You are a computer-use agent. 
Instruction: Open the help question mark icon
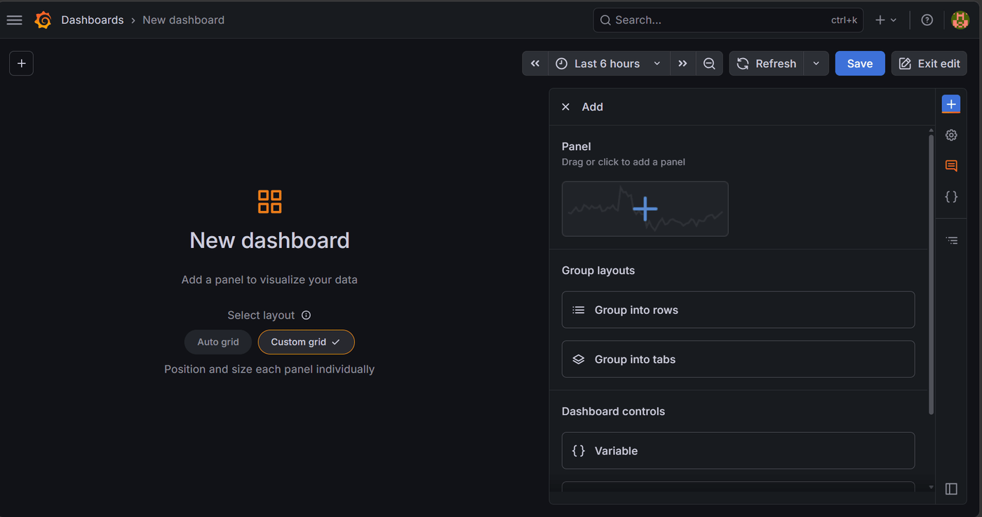click(x=927, y=20)
